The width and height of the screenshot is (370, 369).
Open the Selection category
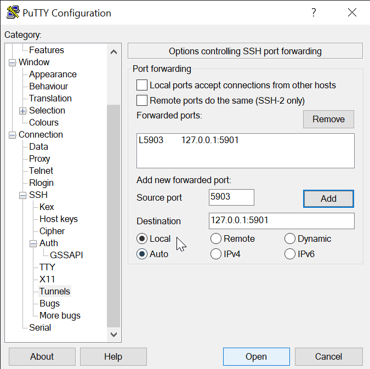47,111
